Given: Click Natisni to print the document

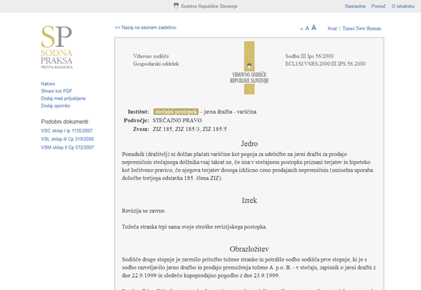Looking at the screenshot, I should pyautogui.click(x=48, y=83).
